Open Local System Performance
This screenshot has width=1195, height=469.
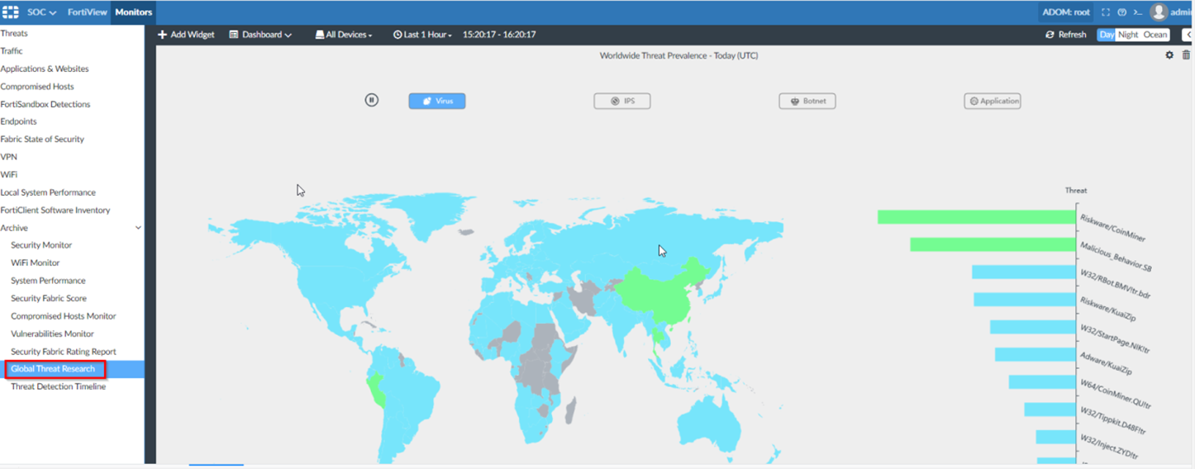point(48,192)
